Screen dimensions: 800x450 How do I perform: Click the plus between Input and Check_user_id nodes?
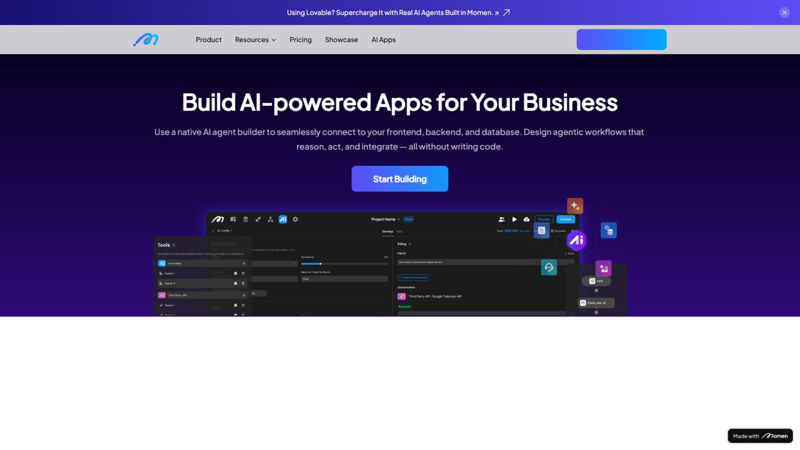[x=596, y=290]
